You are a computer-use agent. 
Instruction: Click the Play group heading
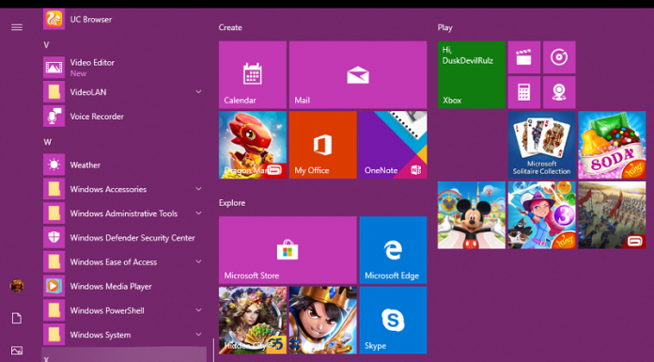click(445, 28)
